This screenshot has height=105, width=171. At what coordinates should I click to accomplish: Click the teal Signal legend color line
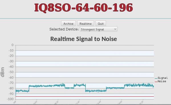coord(156,78)
